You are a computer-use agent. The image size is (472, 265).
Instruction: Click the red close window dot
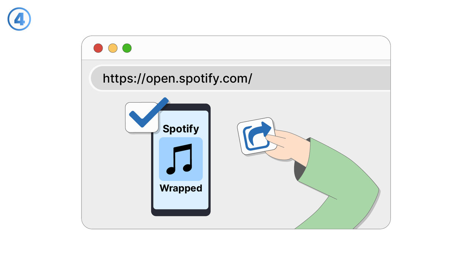(98, 48)
